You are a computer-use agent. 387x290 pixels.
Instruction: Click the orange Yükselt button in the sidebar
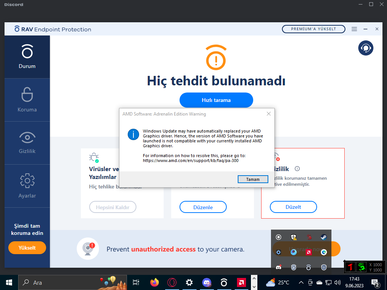pyautogui.click(x=27, y=248)
